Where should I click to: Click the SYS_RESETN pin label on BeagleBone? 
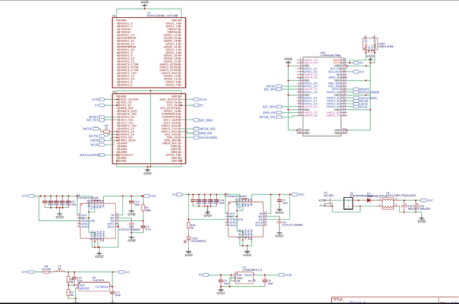168,108
